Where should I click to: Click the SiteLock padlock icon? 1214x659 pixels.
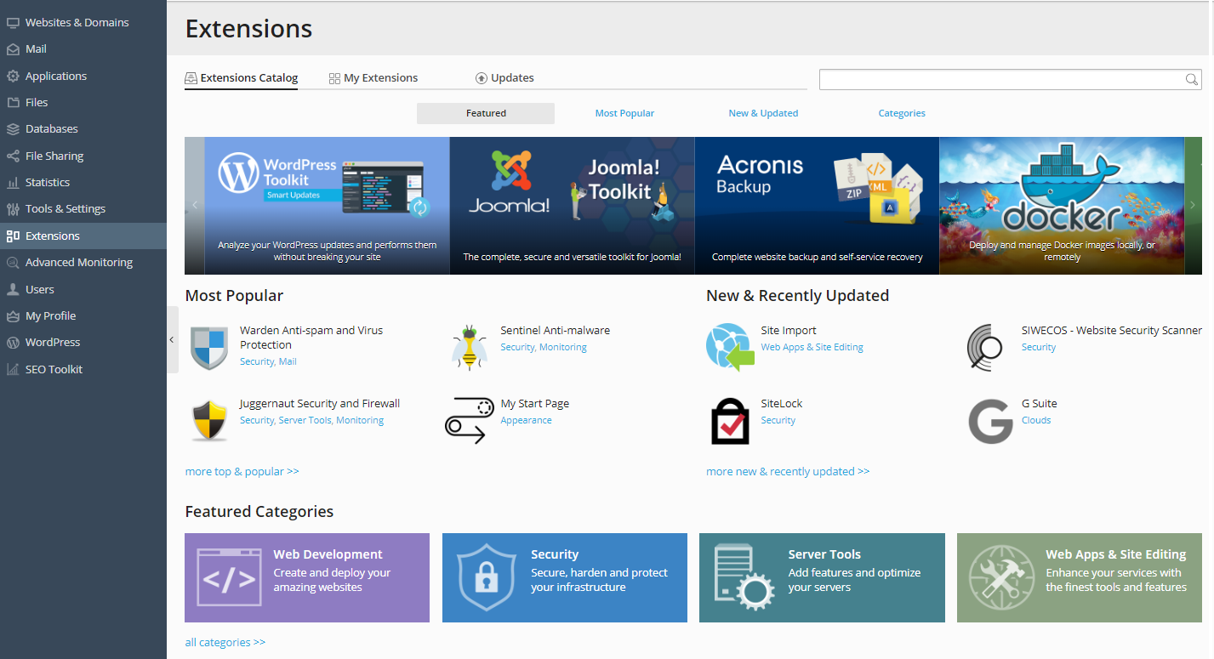tap(730, 421)
